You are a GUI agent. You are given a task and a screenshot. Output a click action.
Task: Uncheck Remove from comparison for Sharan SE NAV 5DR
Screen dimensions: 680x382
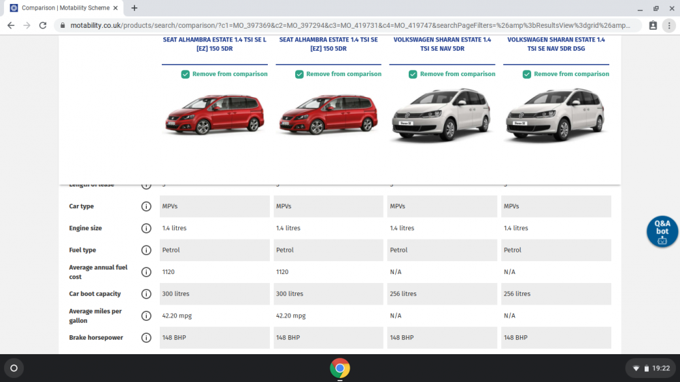click(413, 75)
